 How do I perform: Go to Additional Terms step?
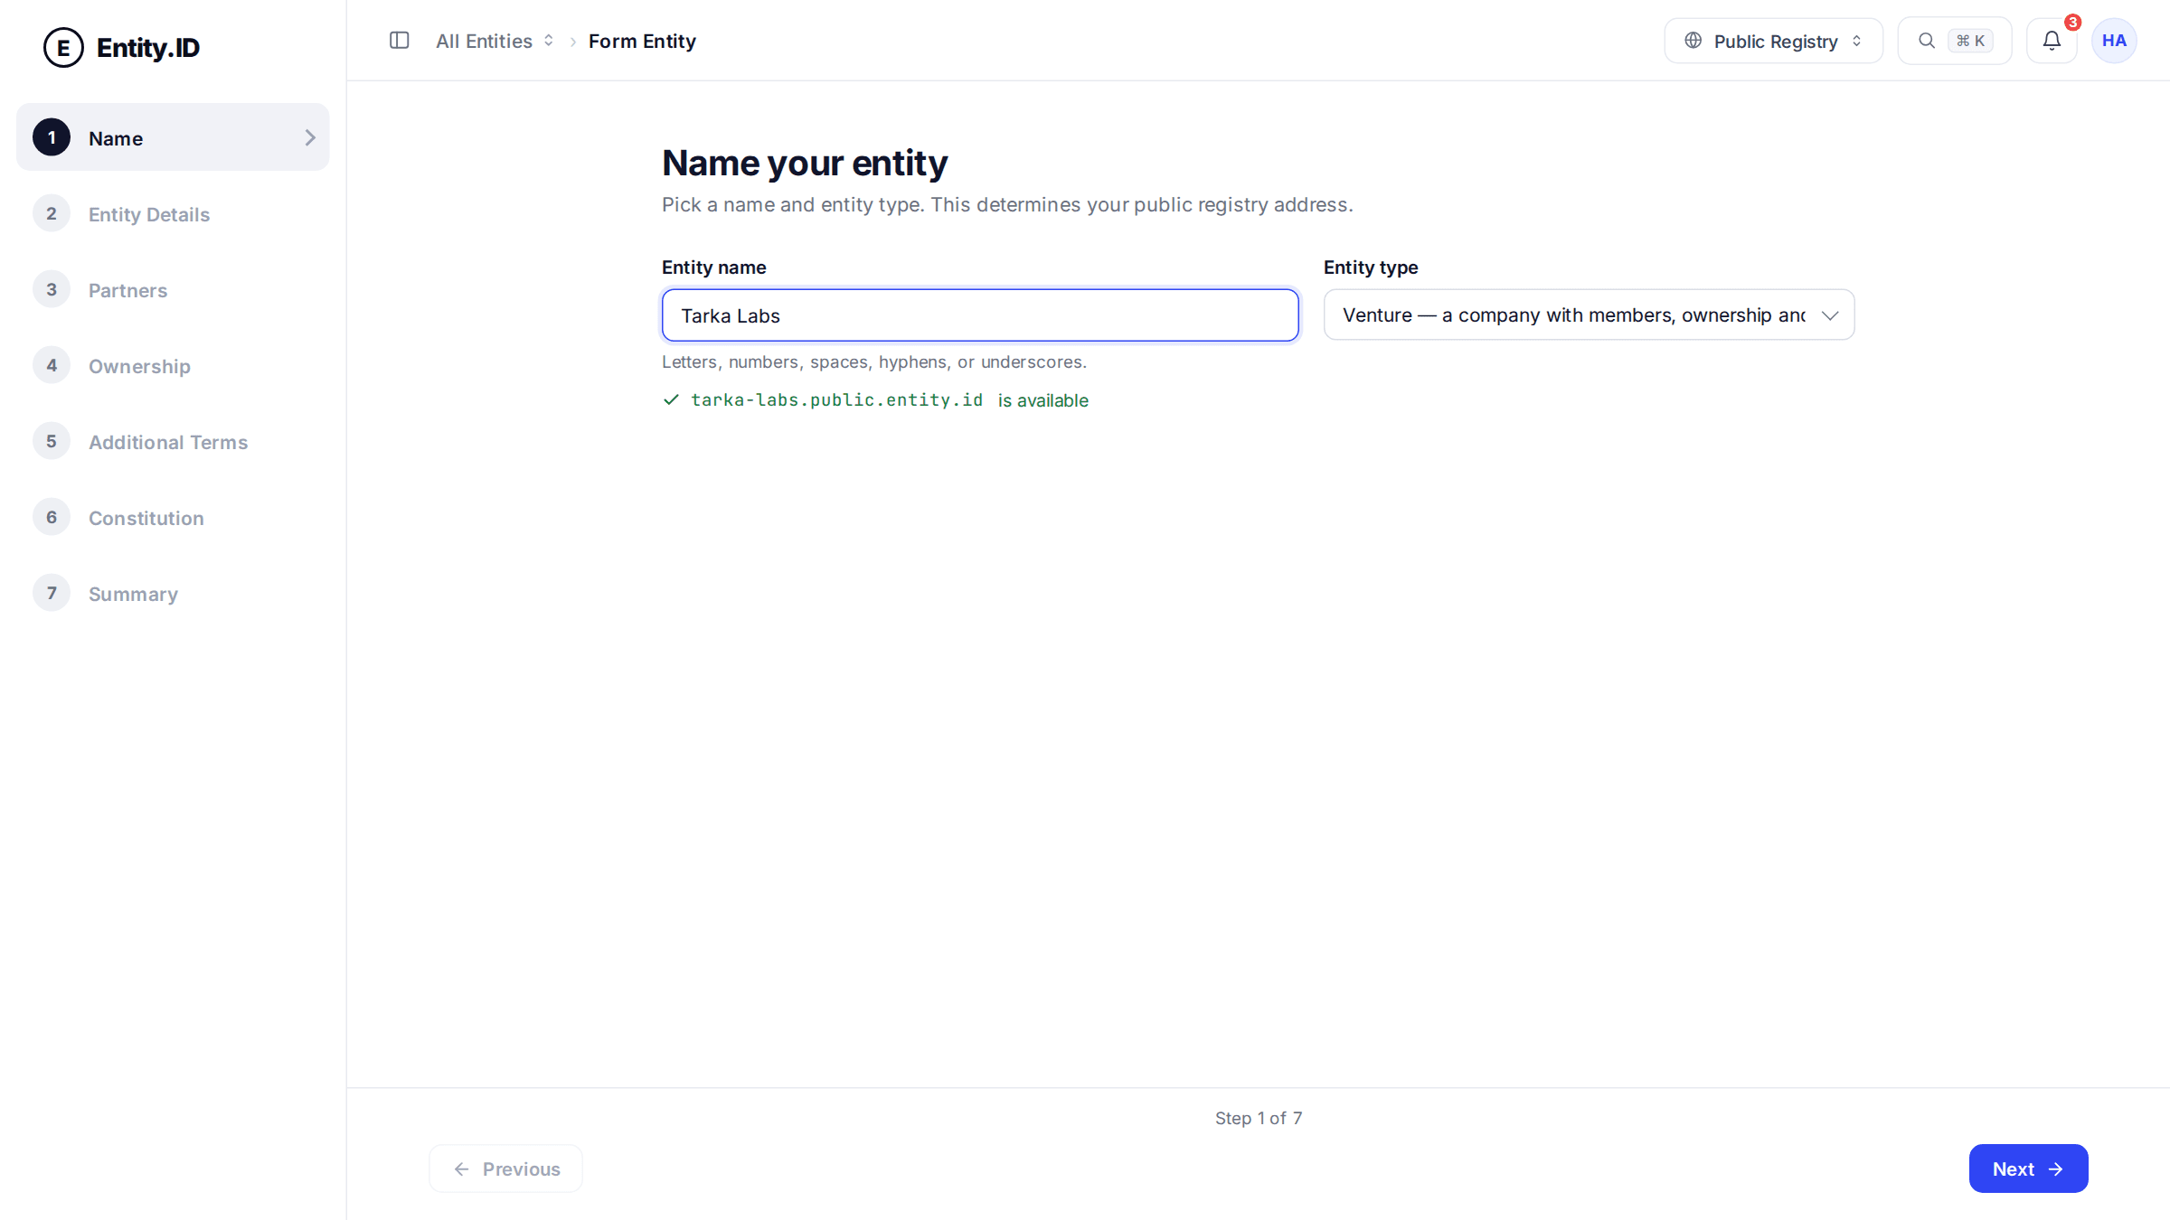coord(173,442)
